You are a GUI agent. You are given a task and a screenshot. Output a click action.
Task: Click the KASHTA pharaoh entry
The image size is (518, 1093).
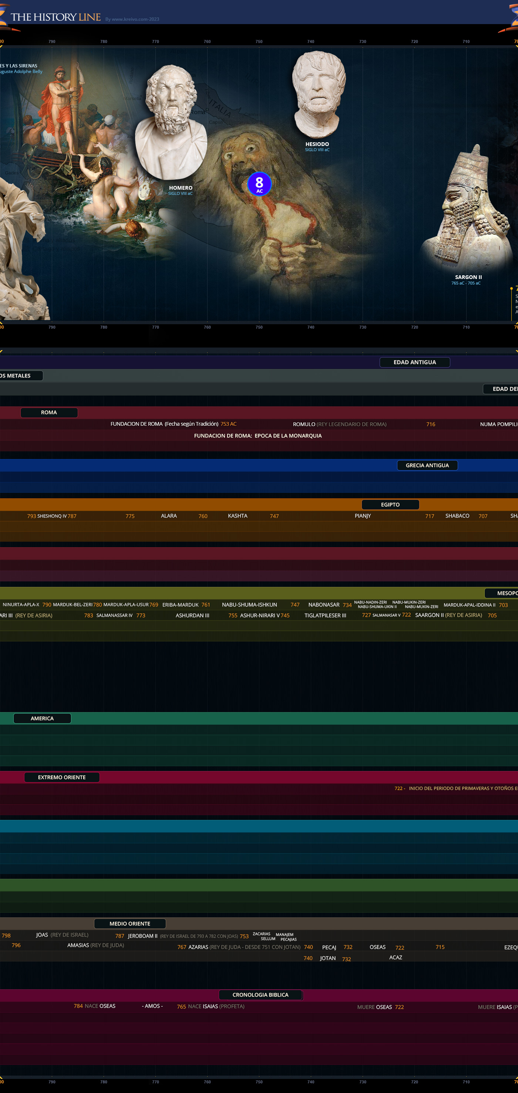238,516
